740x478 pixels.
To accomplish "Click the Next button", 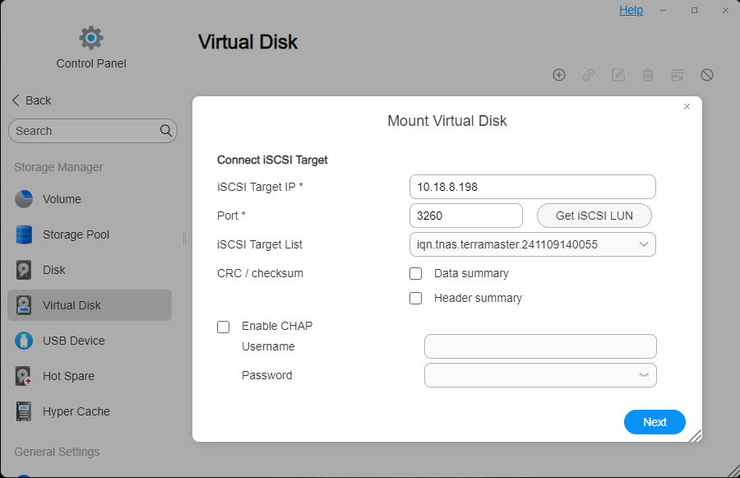I will [x=654, y=422].
